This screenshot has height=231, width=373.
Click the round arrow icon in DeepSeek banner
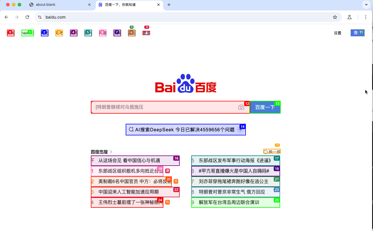240,130
